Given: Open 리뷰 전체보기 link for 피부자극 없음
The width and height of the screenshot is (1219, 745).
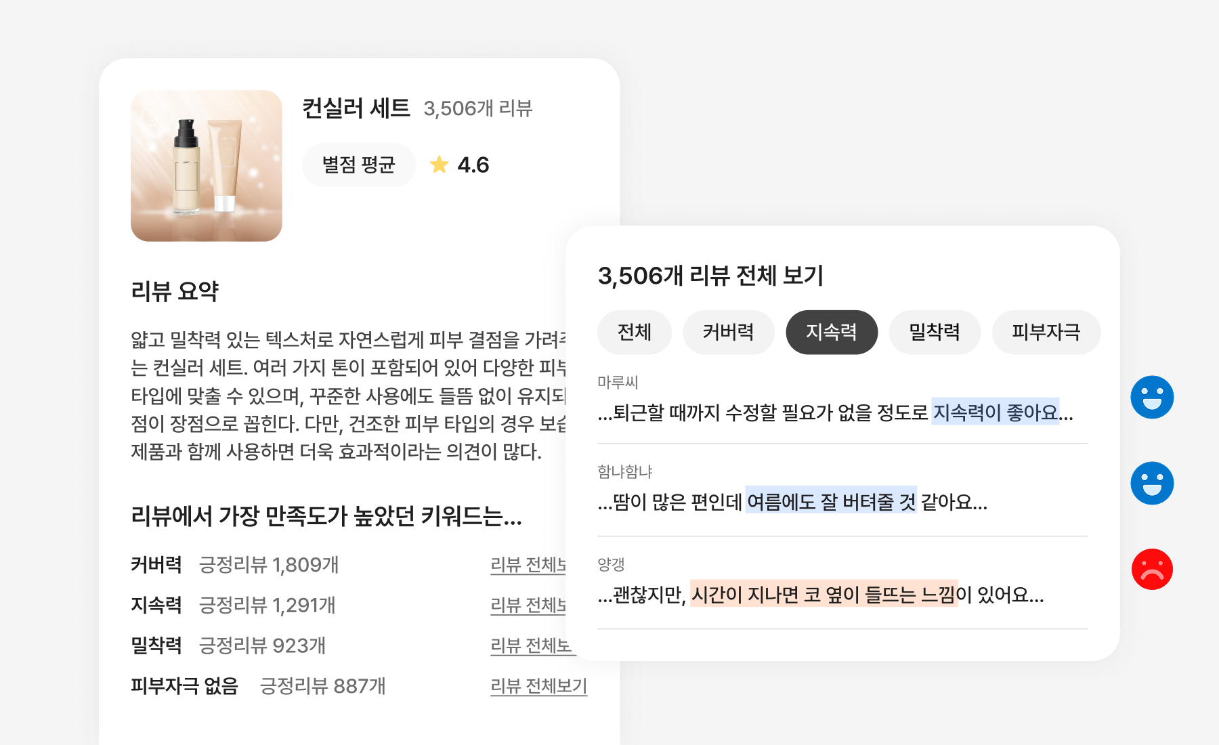Looking at the screenshot, I should click(538, 686).
